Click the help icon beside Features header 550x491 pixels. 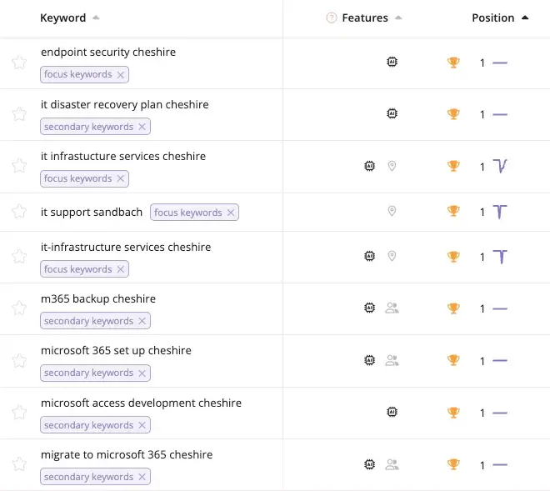pyautogui.click(x=332, y=18)
